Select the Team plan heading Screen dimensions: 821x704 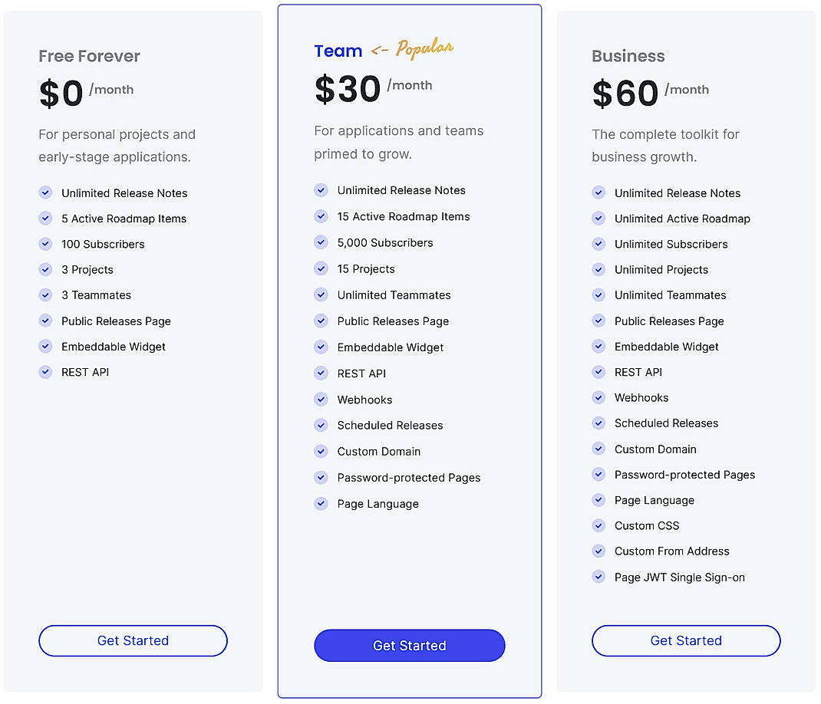click(338, 51)
